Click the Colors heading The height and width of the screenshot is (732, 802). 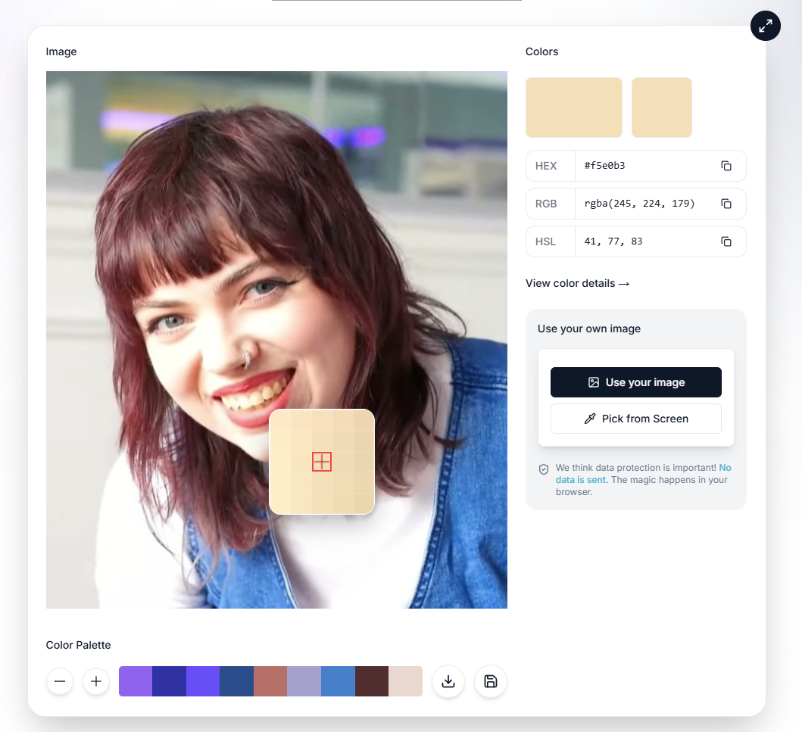pyautogui.click(x=541, y=51)
